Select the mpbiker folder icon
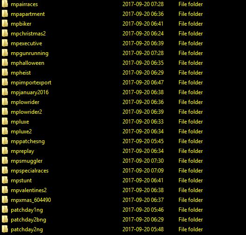 click(5, 24)
